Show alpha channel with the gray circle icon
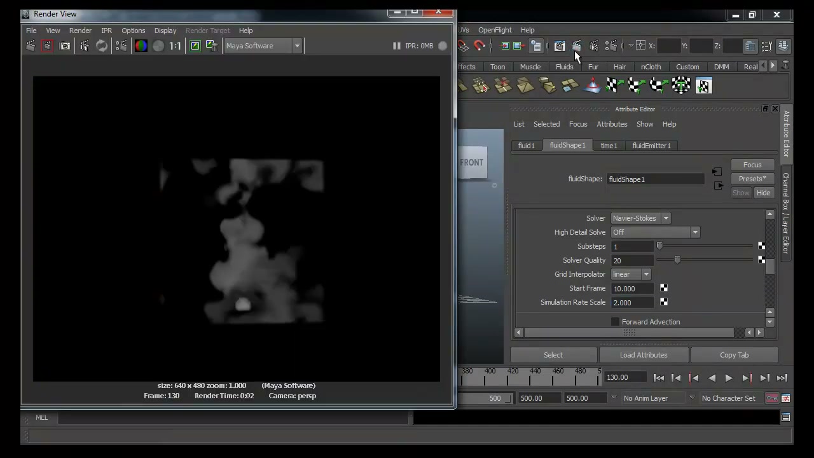 pos(158,46)
